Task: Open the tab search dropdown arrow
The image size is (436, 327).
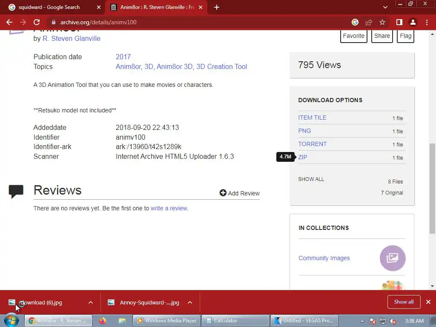Action: pos(385,7)
